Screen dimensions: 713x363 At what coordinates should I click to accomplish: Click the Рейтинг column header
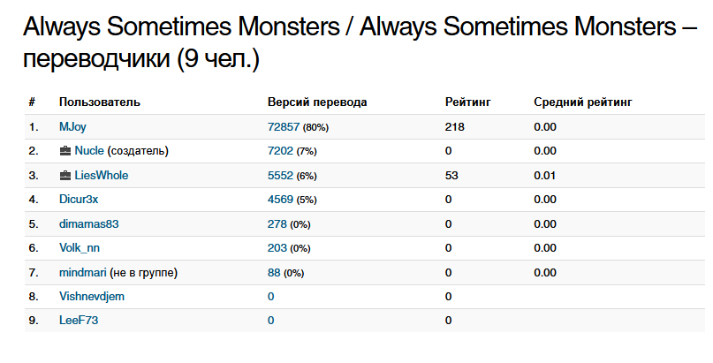467,102
